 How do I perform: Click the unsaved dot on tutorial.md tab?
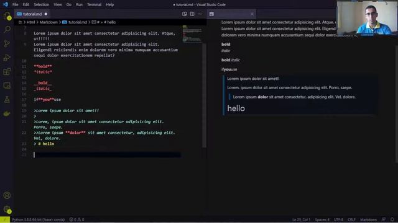coord(46,14)
